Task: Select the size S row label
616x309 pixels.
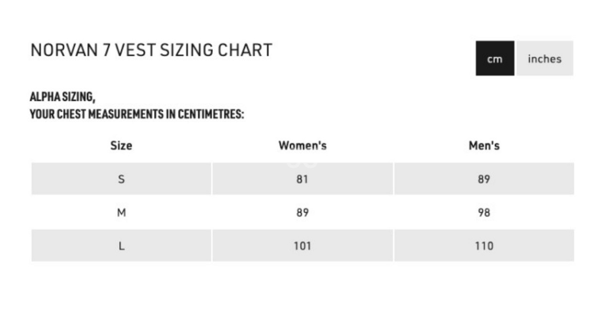Action: tap(121, 179)
